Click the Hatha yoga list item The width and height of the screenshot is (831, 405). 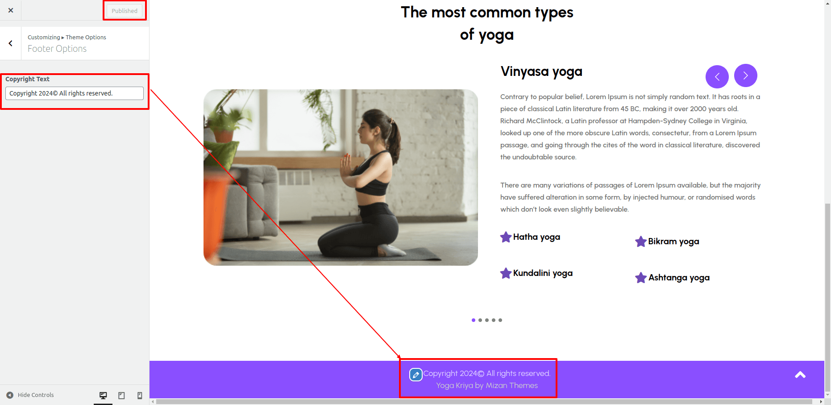point(530,237)
